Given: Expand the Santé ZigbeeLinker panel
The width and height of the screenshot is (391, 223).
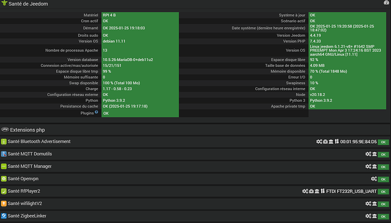Looking at the screenshot, I should [27, 216].
